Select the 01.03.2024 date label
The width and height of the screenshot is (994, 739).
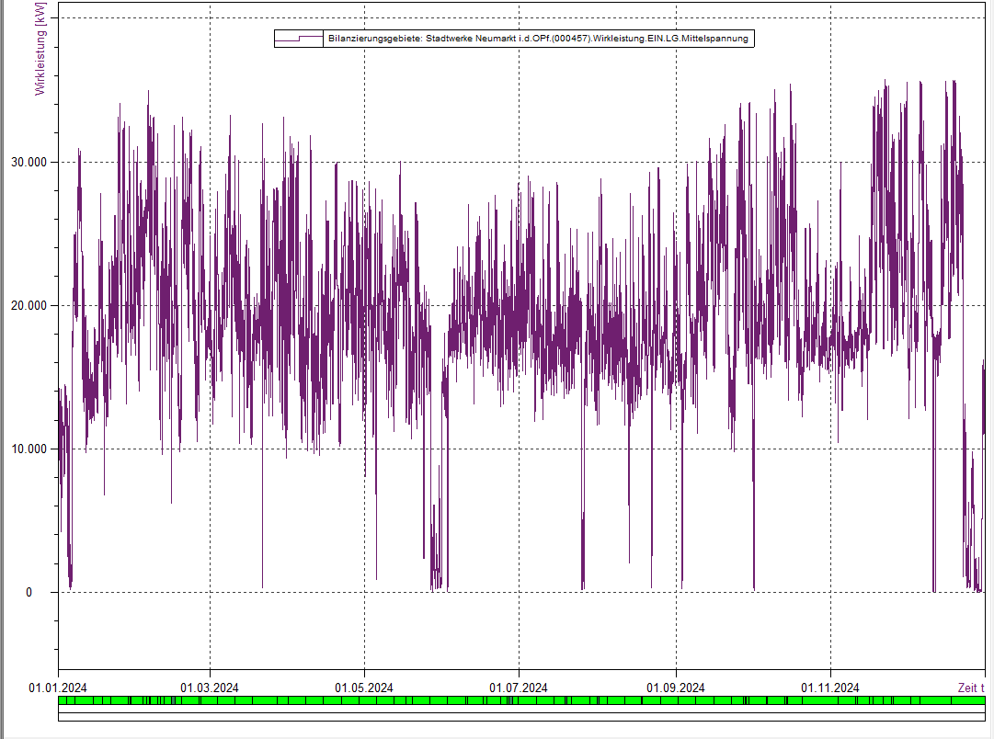[x=210, y=688]
